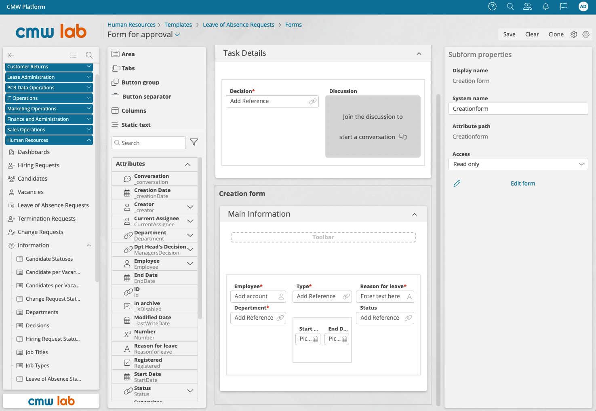
Task: Open Dashboards in the sidebar
Action: (x=34, y=152)
